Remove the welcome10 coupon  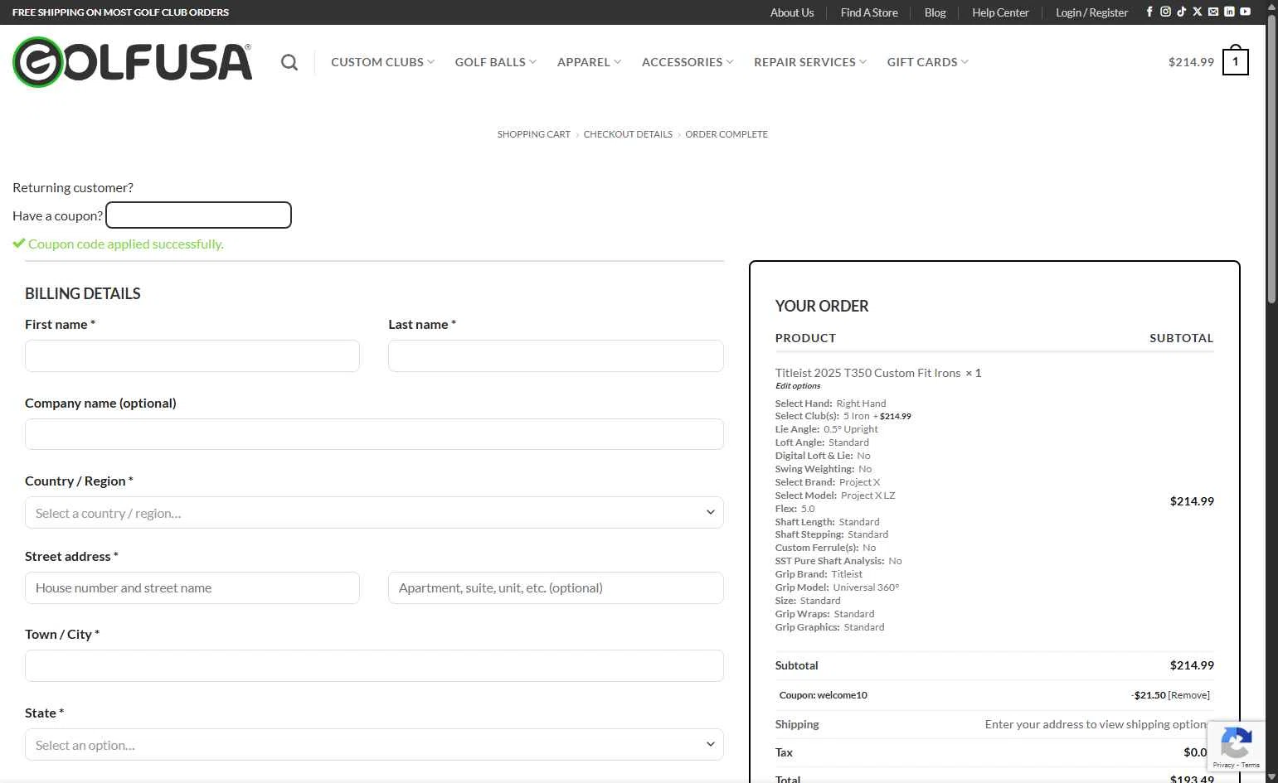1189,695
